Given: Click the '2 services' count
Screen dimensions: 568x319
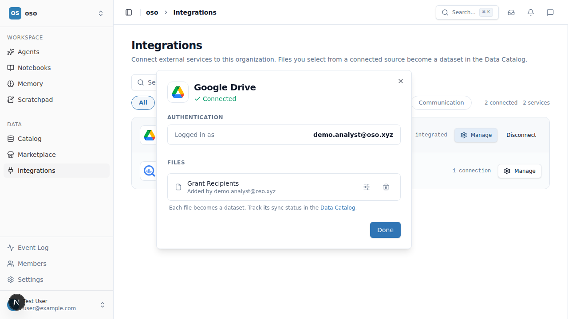Looking at the screenshot, I should [536, 103].
